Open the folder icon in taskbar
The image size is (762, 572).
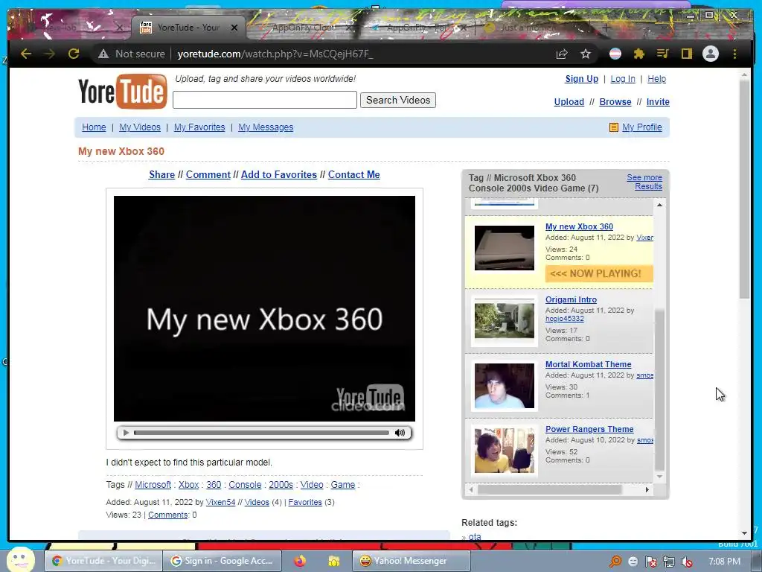(x=334, y=561)
